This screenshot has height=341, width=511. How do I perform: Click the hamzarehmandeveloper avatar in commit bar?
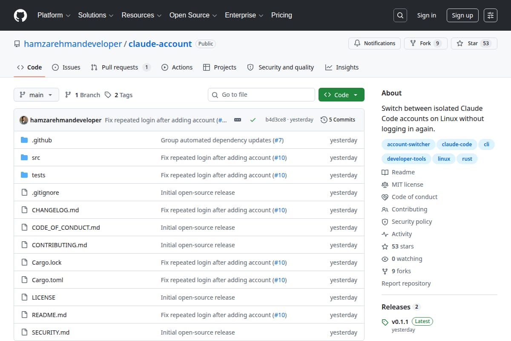[x=24, y=120]
